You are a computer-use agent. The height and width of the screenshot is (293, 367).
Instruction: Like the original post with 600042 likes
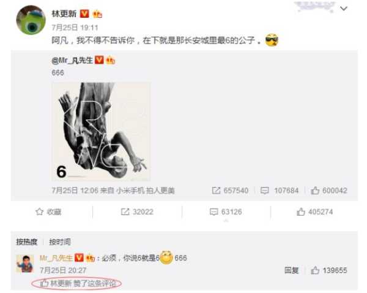329,191
